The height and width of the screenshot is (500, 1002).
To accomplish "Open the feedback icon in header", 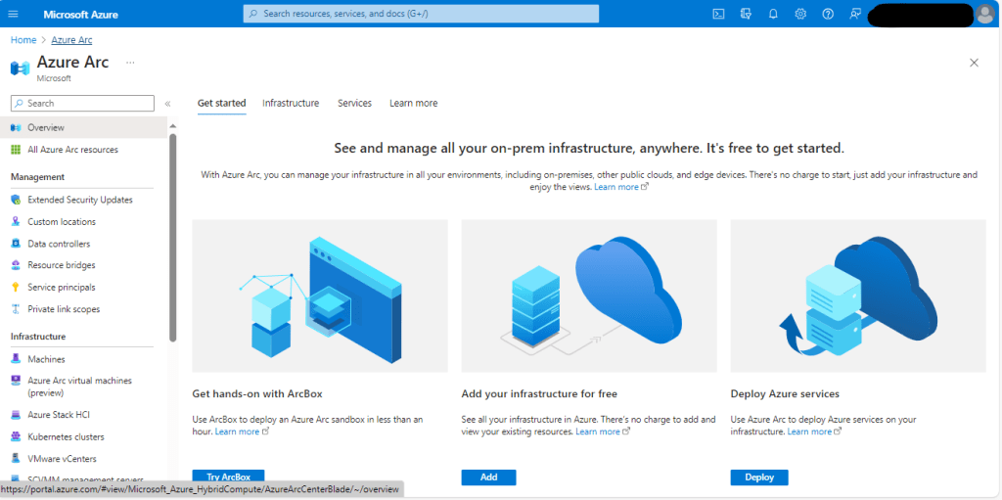I will 855,14.
